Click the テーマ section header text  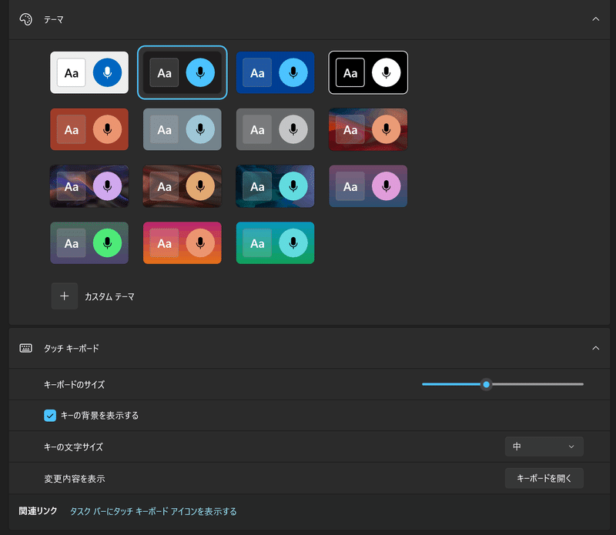click(x=53, y=20)
